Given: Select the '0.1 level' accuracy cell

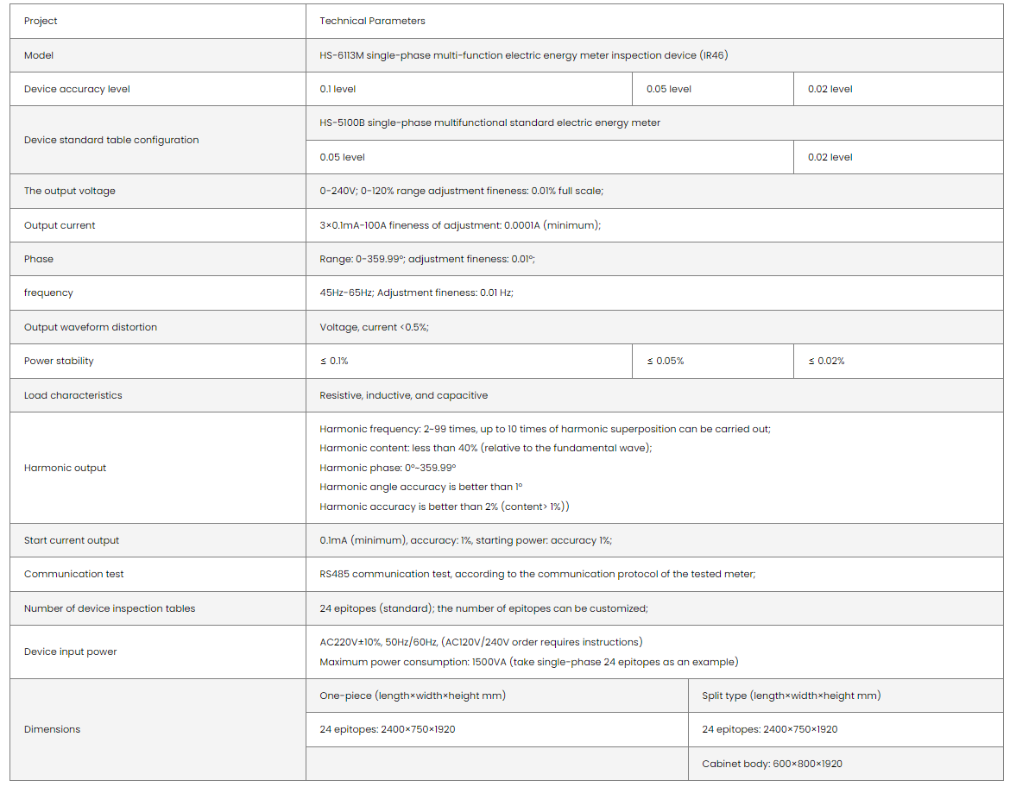Looking at the screenshot, I should tap(338, 89).
